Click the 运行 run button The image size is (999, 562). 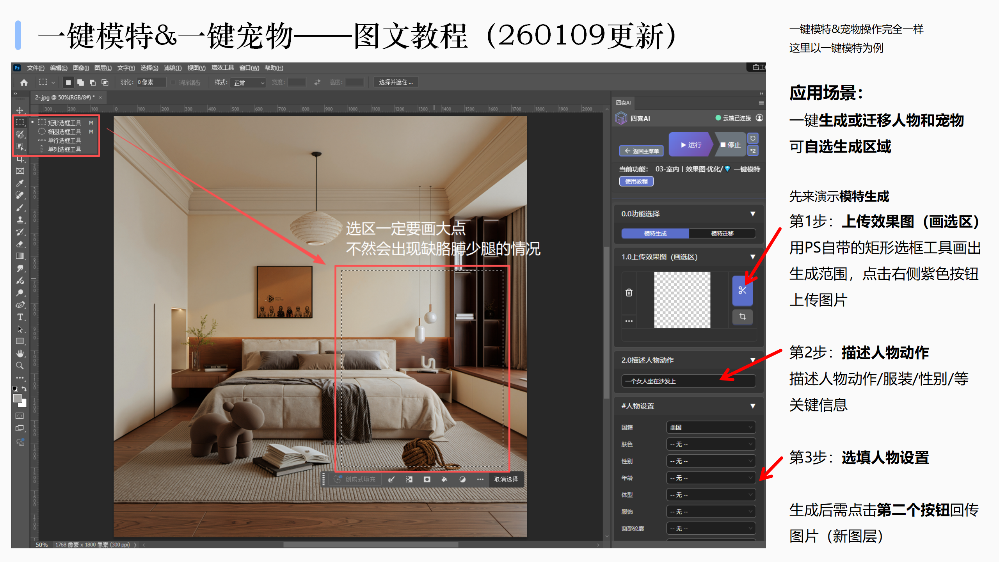(x=691, y=145)
